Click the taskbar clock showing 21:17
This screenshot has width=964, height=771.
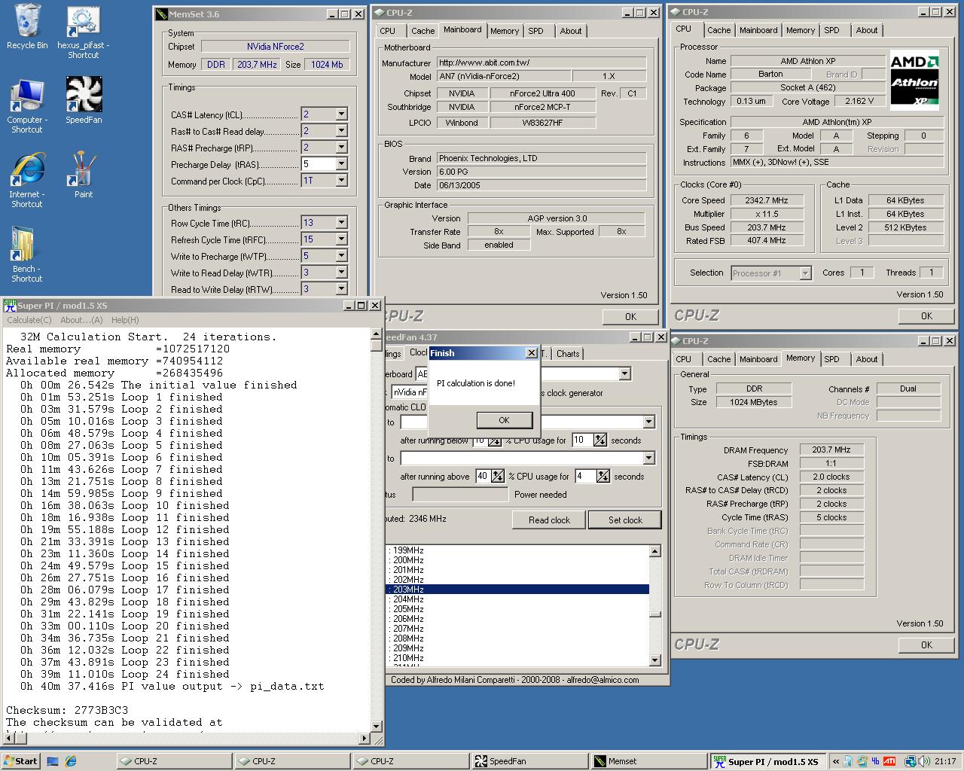pyautogui.click(x=945, y=761)
